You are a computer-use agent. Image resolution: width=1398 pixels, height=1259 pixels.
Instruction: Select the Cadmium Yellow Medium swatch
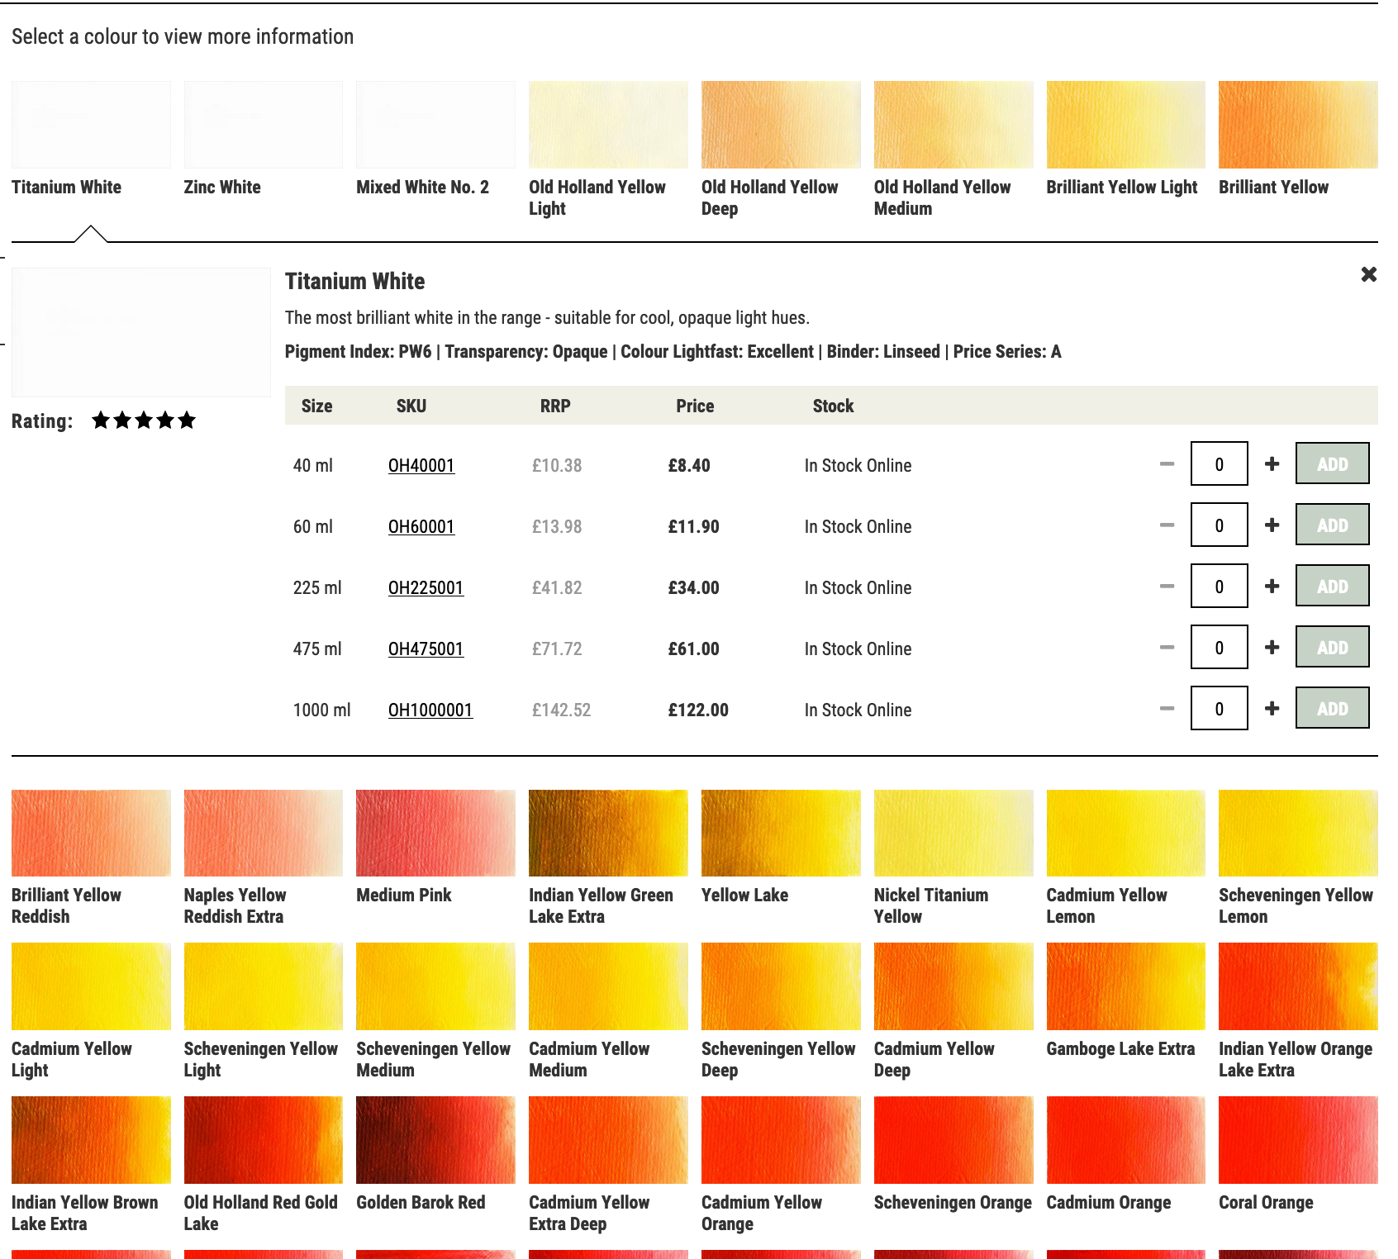click(x=608, y=986)
